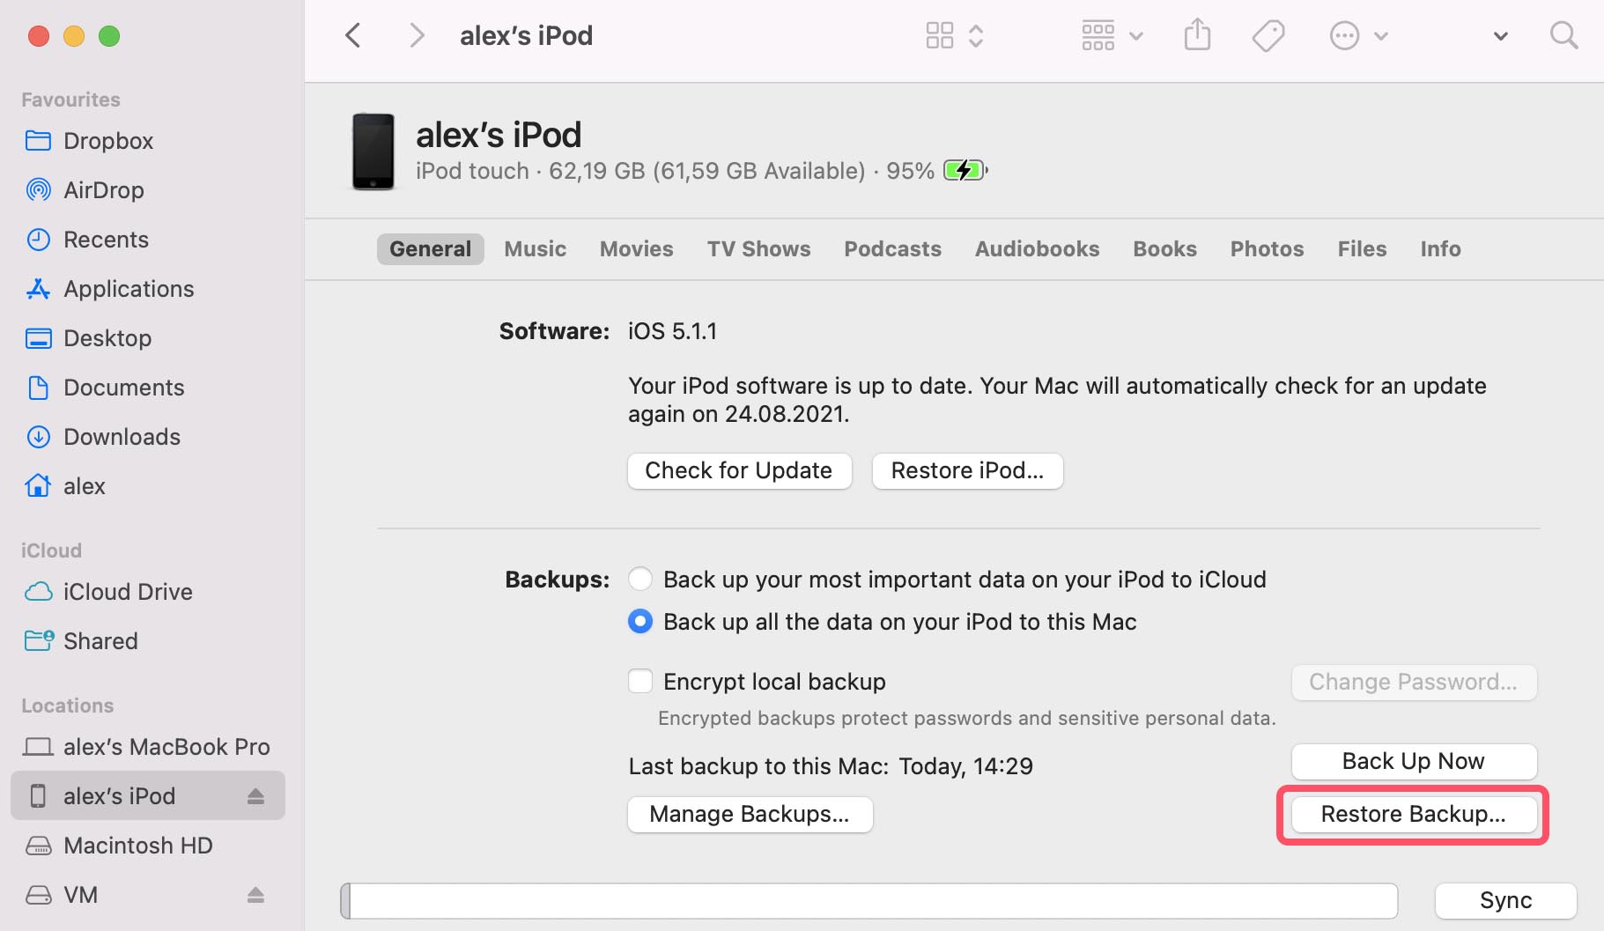
Task: Expand the More actions chevron
Action: 1381,36
